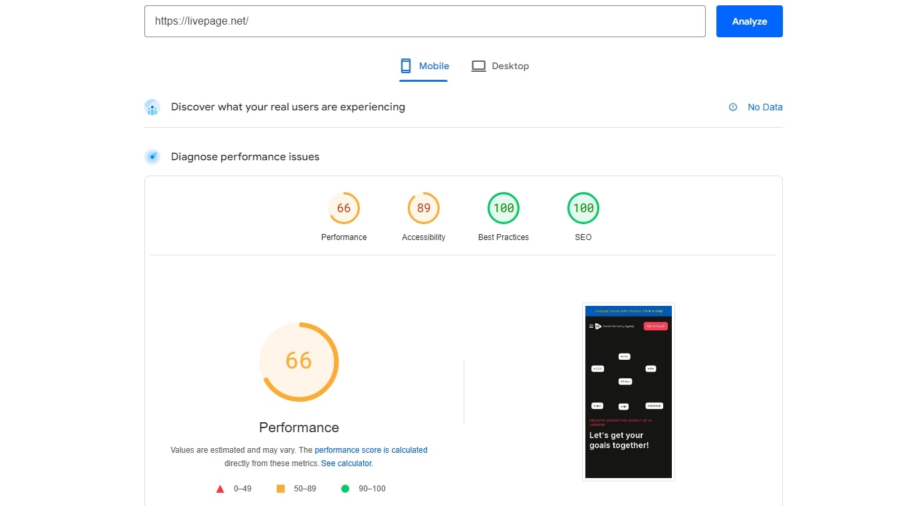Select the small Performance gauge in score row
The image size is (902, 506).
click(344, 209)
